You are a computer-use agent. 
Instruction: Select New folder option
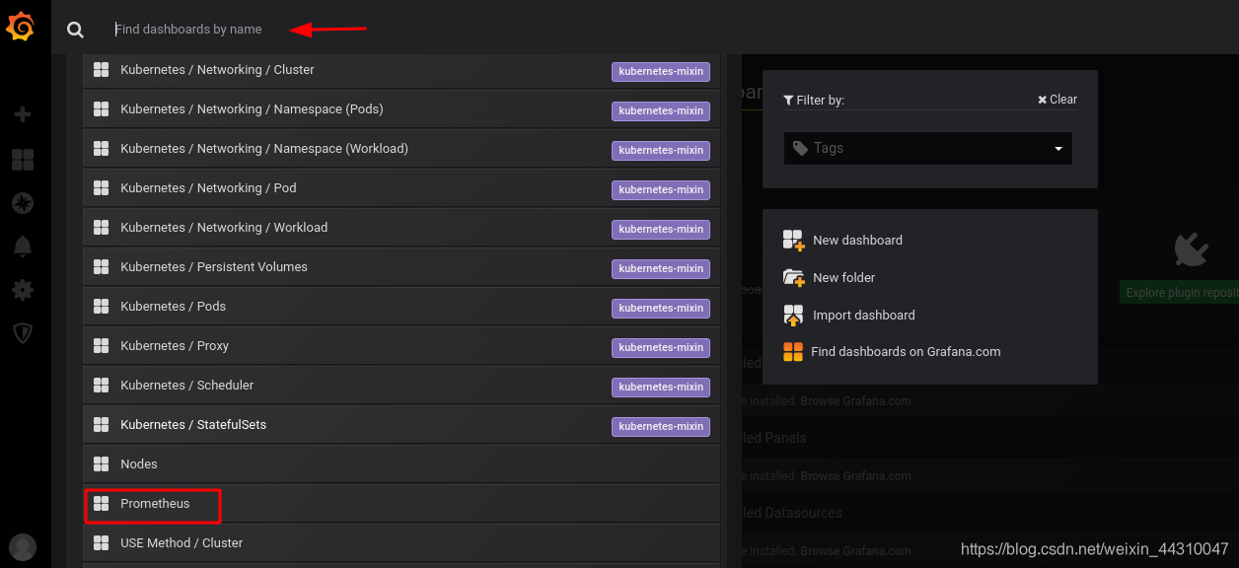point(843,278)
